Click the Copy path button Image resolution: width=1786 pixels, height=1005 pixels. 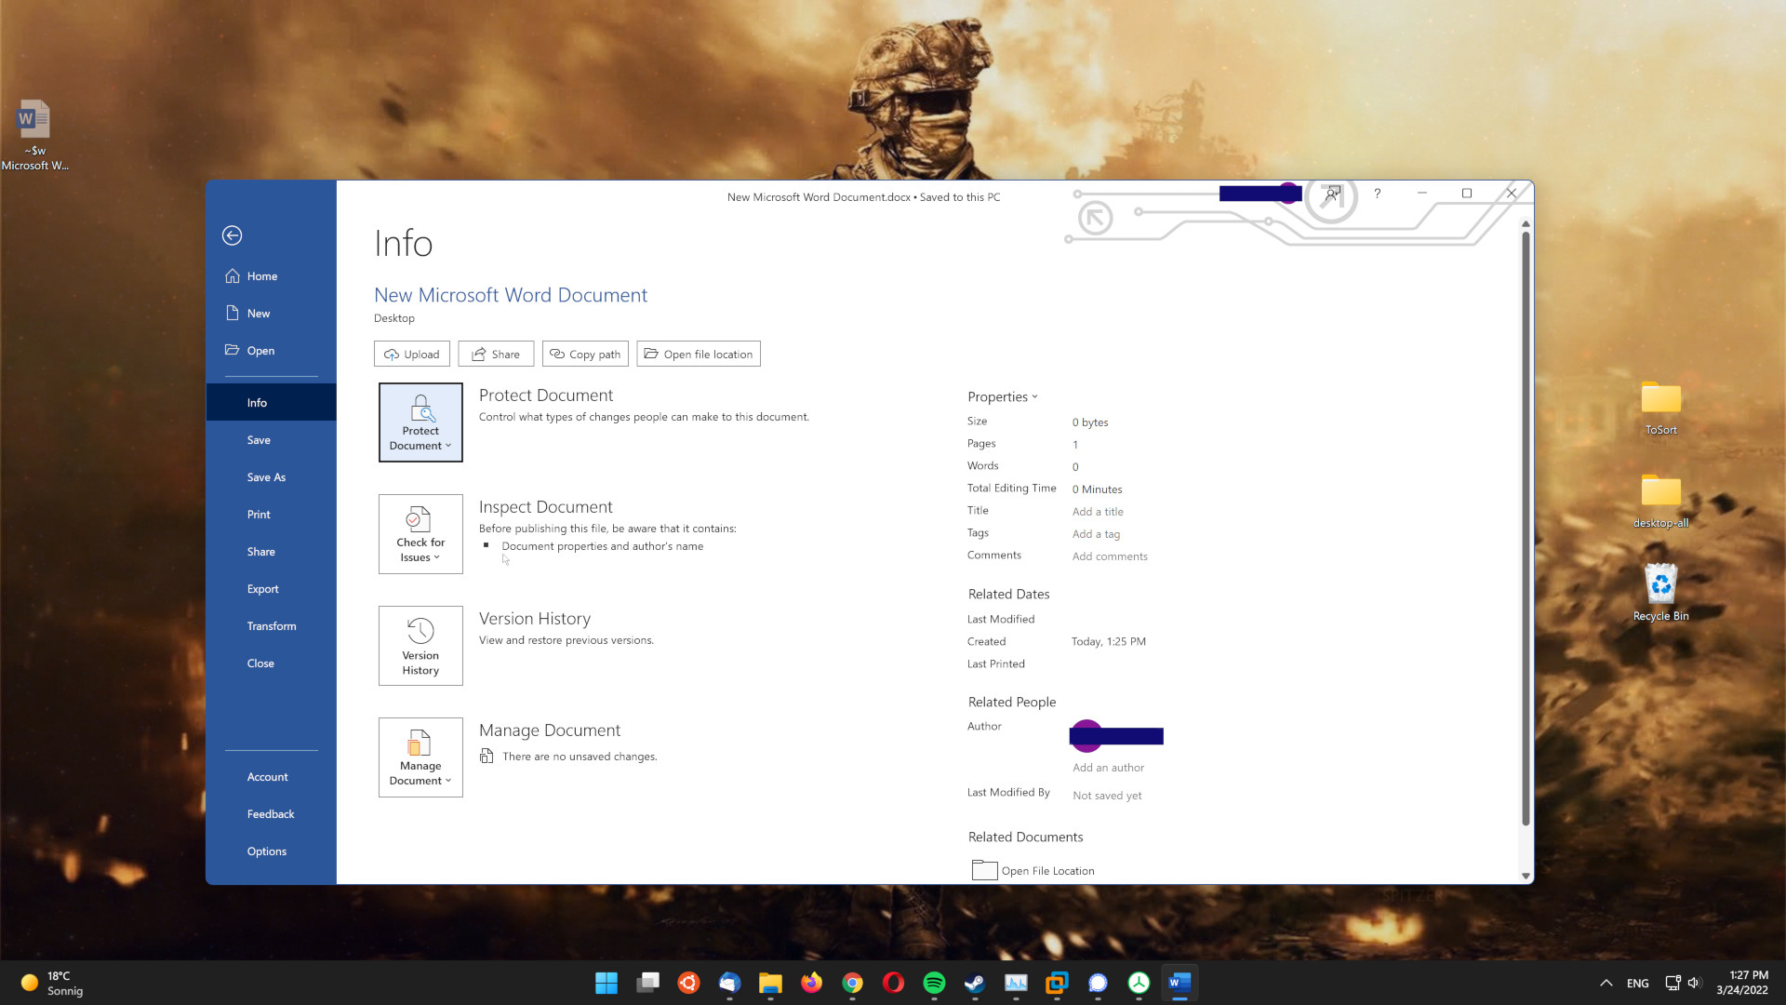pyautogui.click(x=585, y=354)
